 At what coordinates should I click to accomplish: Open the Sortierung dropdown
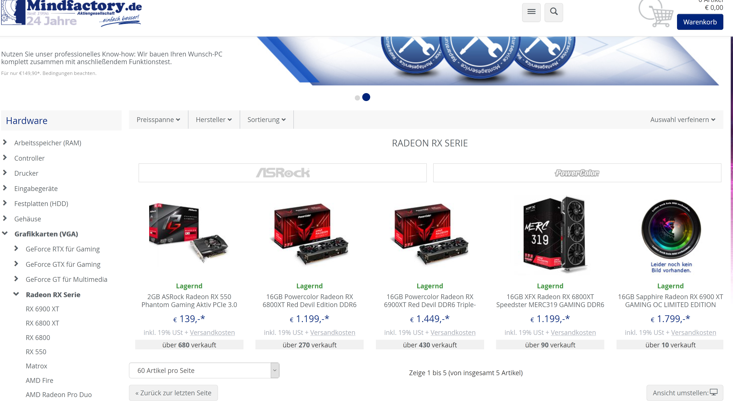click(266, 120)
